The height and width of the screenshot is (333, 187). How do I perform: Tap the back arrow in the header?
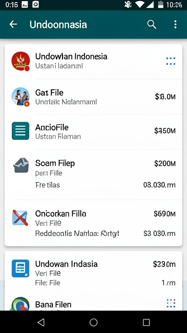[13, 24]
